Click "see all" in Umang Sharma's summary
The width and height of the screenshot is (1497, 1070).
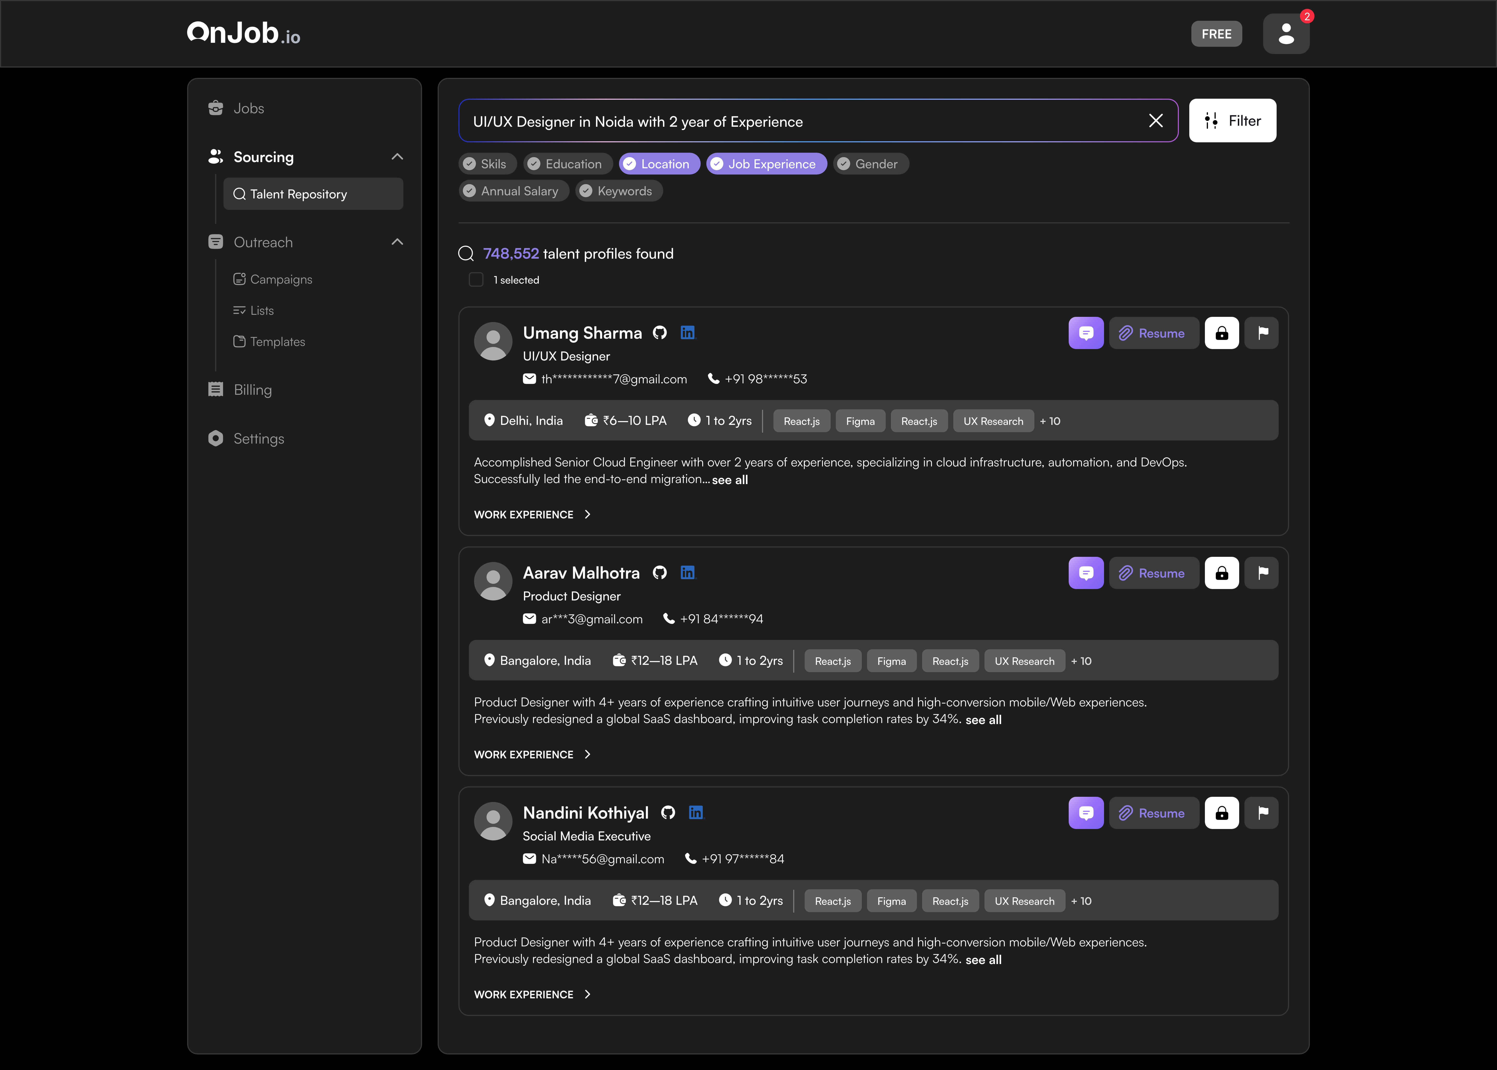730,480
